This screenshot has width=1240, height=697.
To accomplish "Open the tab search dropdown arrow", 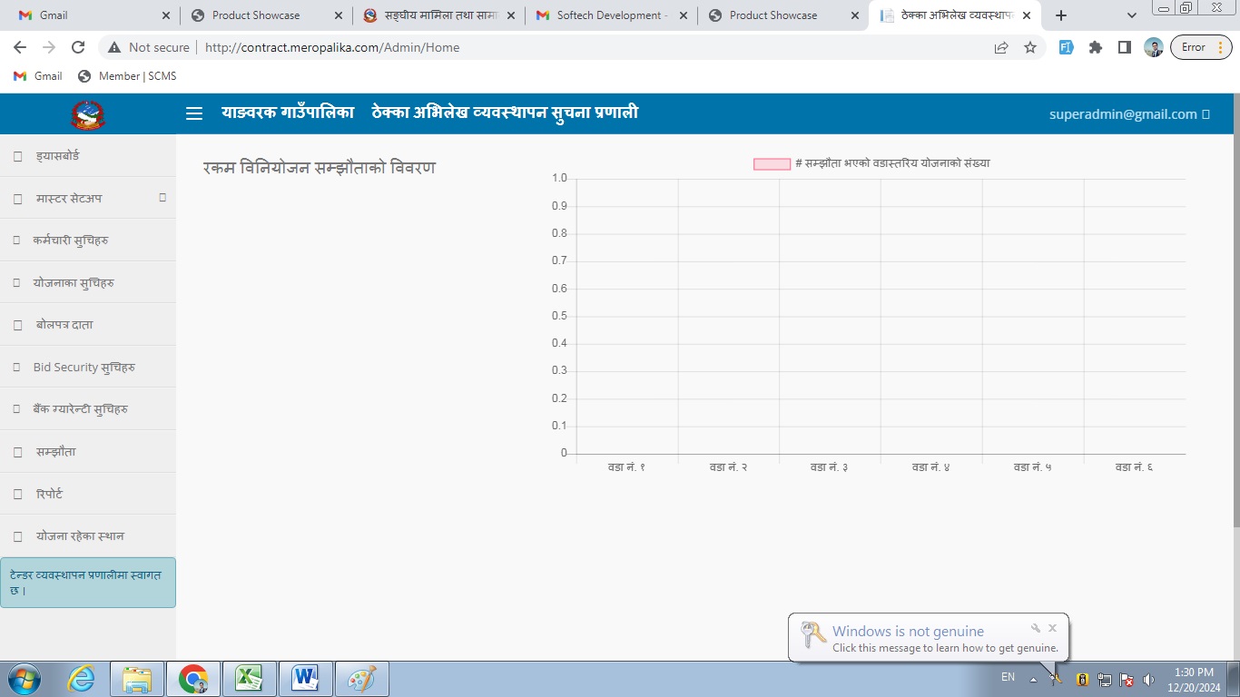I will 1131,15.
